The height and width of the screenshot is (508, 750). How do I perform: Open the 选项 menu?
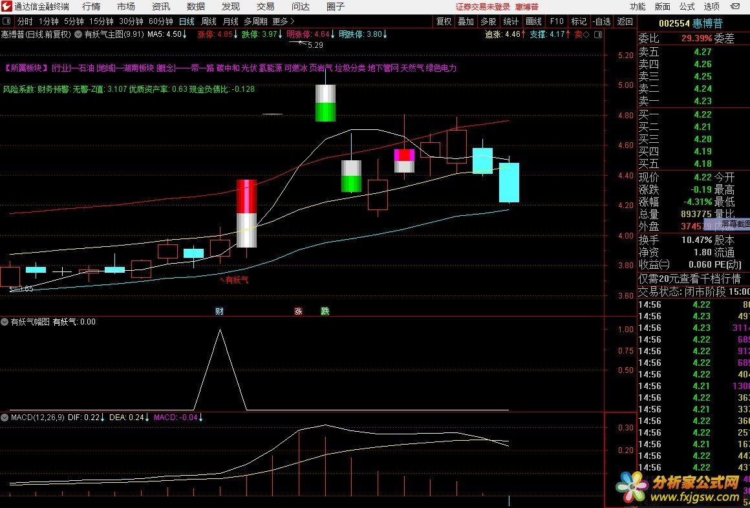tap(712, 6)
